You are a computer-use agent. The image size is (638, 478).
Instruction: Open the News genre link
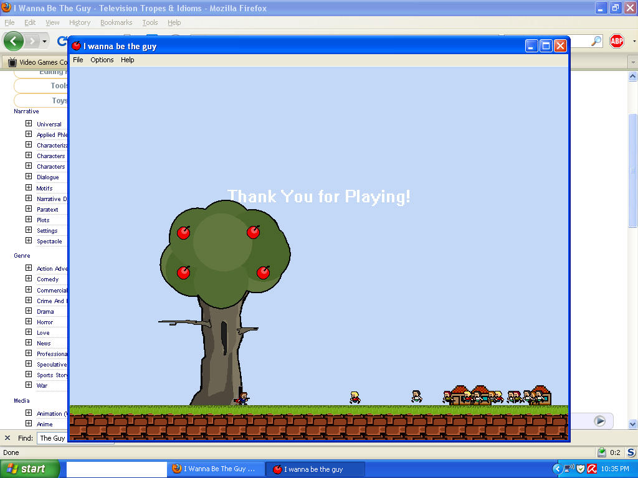coord(44,343)
